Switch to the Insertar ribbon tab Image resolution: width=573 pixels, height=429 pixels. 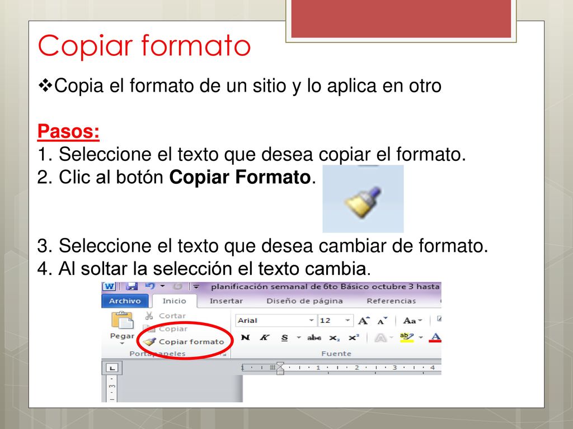[226, 301]
